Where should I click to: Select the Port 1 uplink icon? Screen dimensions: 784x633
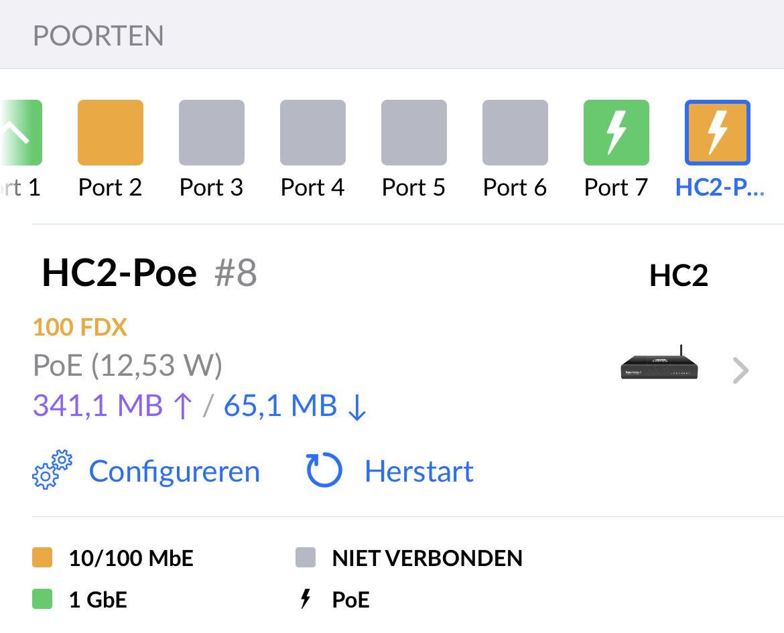click(x=23, y=133)
